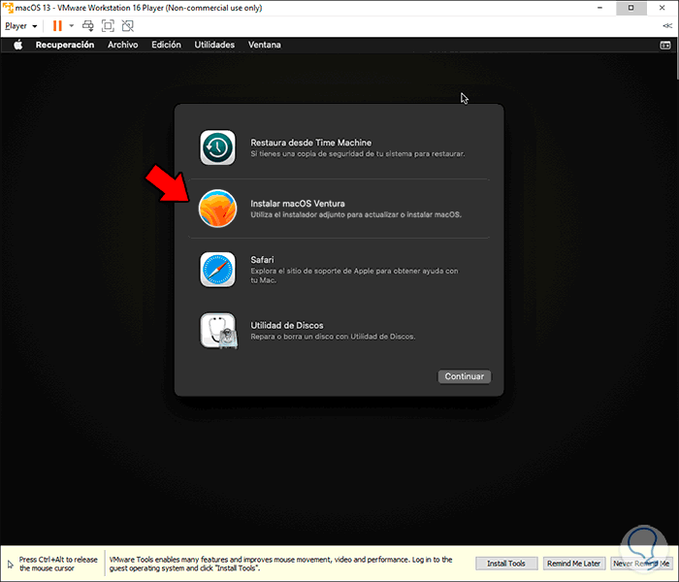This screenshot has height=582, width=679.
Task: Click the double-chevron icon on the VMware toolbar's right edge
Action: [667, 26]
